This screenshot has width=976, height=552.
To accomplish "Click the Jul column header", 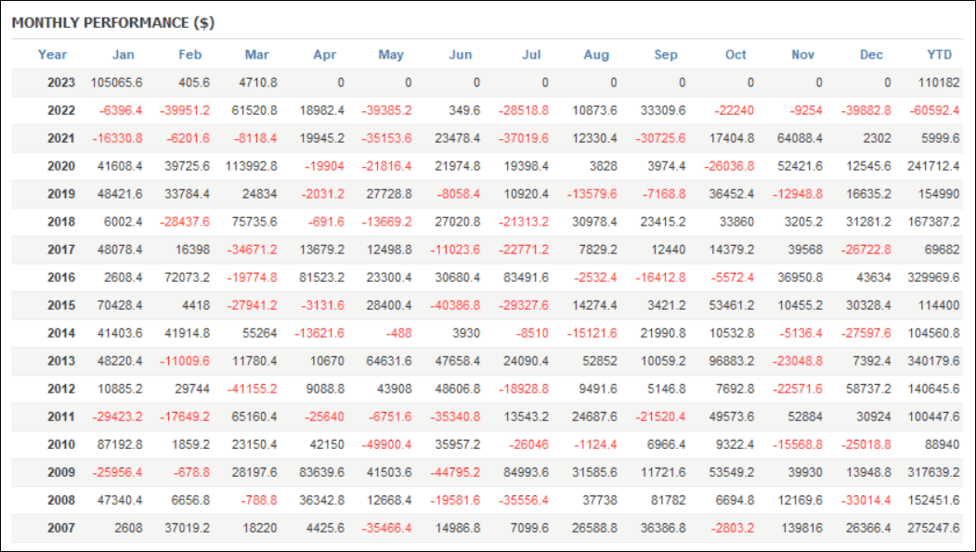I will tap(531, 55).
